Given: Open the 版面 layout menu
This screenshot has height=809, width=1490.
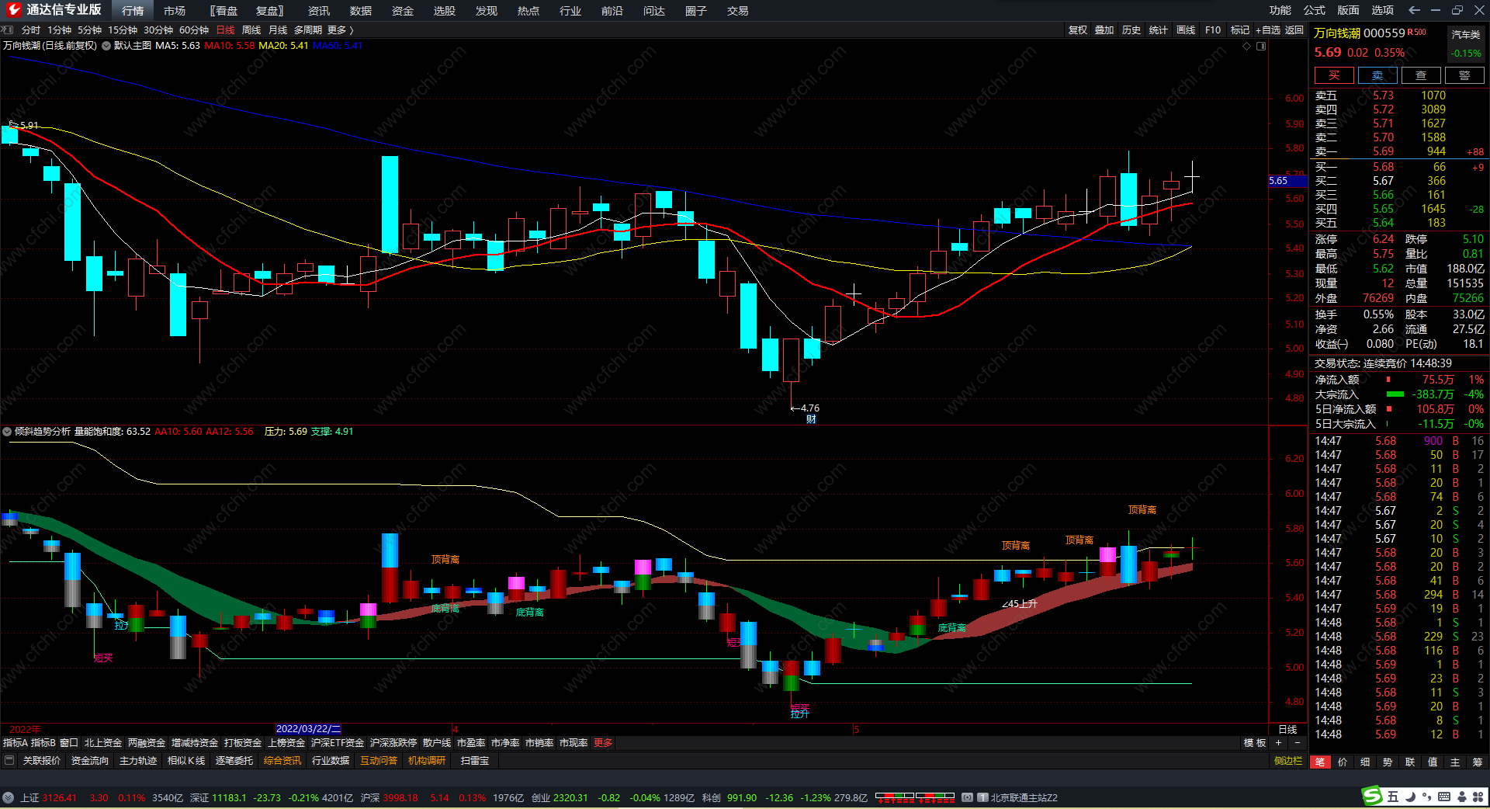Looking at the screenshot, I should pyautogui.click(x=1349, y=10).
